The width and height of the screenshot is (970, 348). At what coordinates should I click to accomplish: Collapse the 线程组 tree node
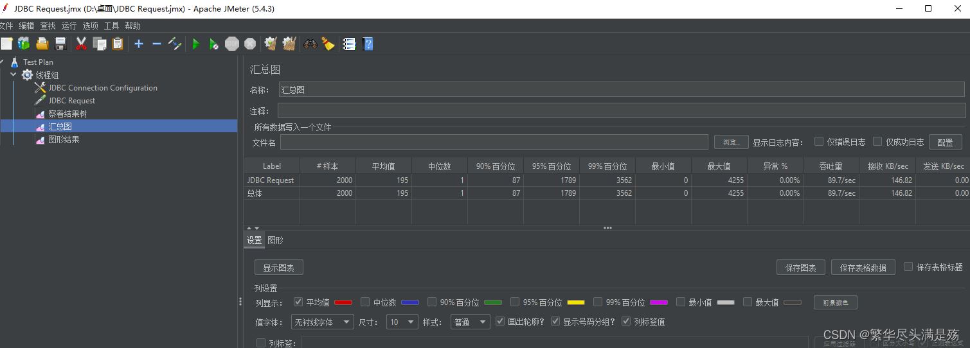[x=13, y=75]
